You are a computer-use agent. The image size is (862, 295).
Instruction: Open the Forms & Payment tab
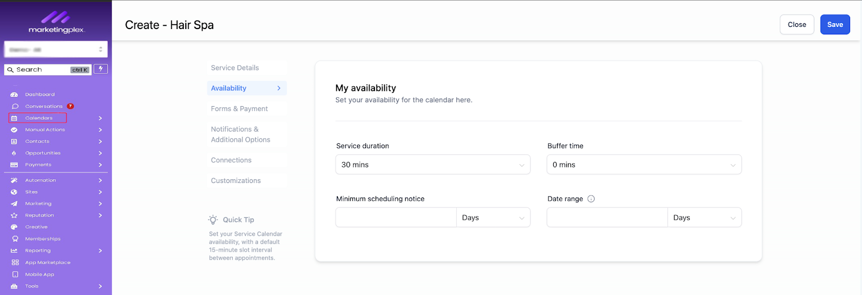coord(247,109)
